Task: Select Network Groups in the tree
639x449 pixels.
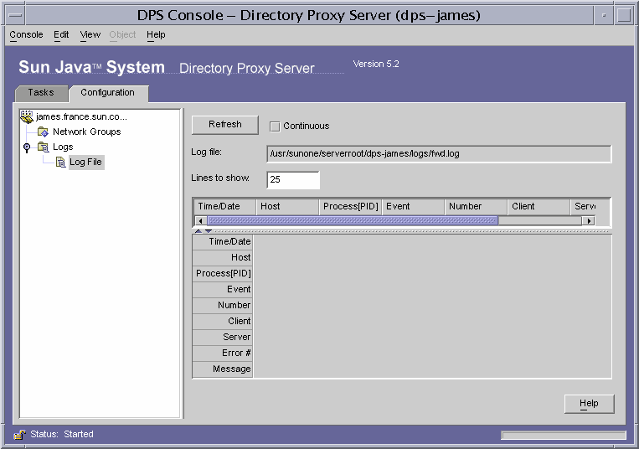Action: pyautogui.click(x=87, y=132)
